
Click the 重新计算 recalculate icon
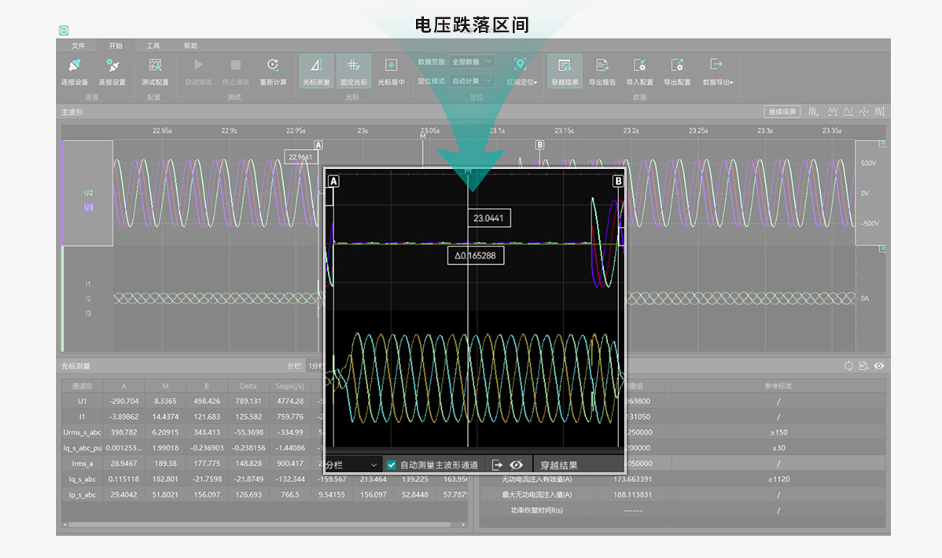point(273,66)
